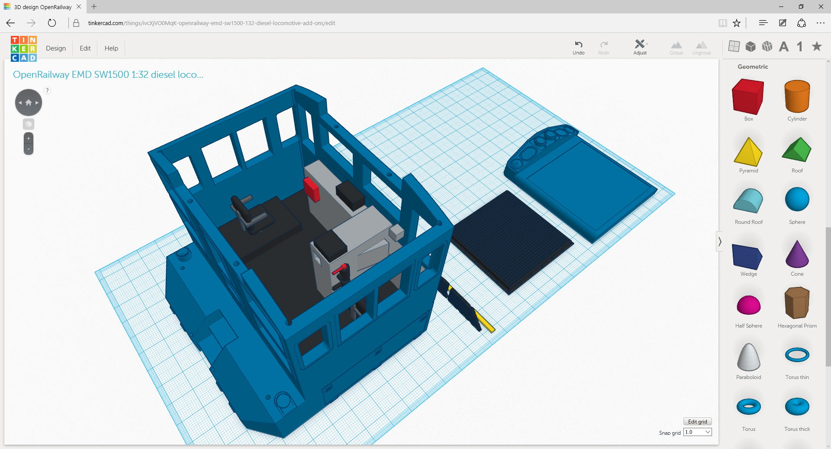Click the Make a Web Note icon
Screen dimensions: 831x449
click(783, 23)
